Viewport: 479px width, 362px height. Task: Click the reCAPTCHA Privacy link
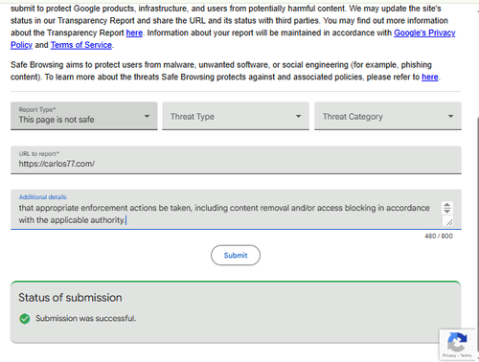449,355
